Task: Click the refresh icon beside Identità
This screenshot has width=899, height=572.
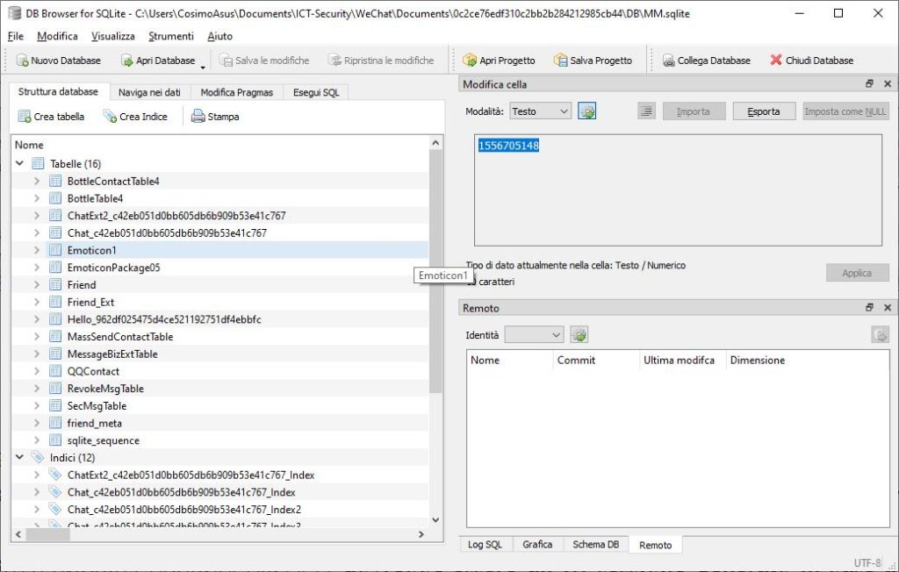Action: 579,335
